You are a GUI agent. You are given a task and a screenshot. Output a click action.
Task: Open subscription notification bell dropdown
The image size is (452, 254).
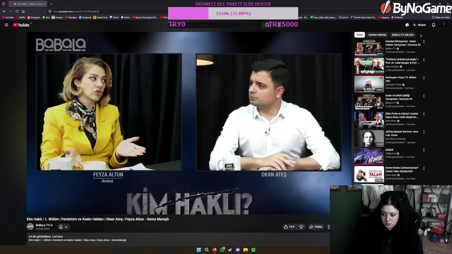pyautogui.click(x=63, y=227)
